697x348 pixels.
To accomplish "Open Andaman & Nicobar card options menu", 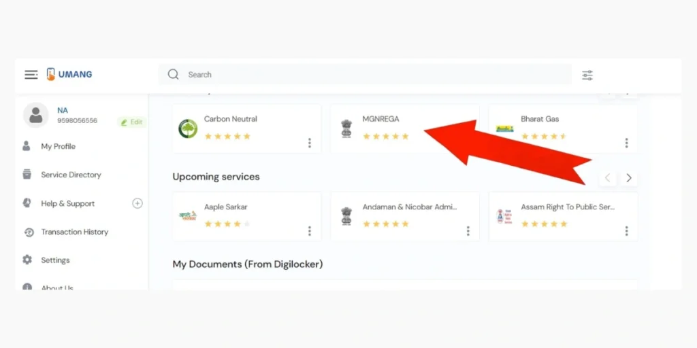I will tap(468, 231).
